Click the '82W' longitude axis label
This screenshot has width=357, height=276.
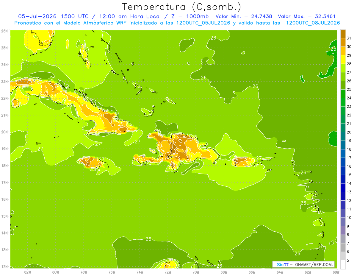pos(28,272)
